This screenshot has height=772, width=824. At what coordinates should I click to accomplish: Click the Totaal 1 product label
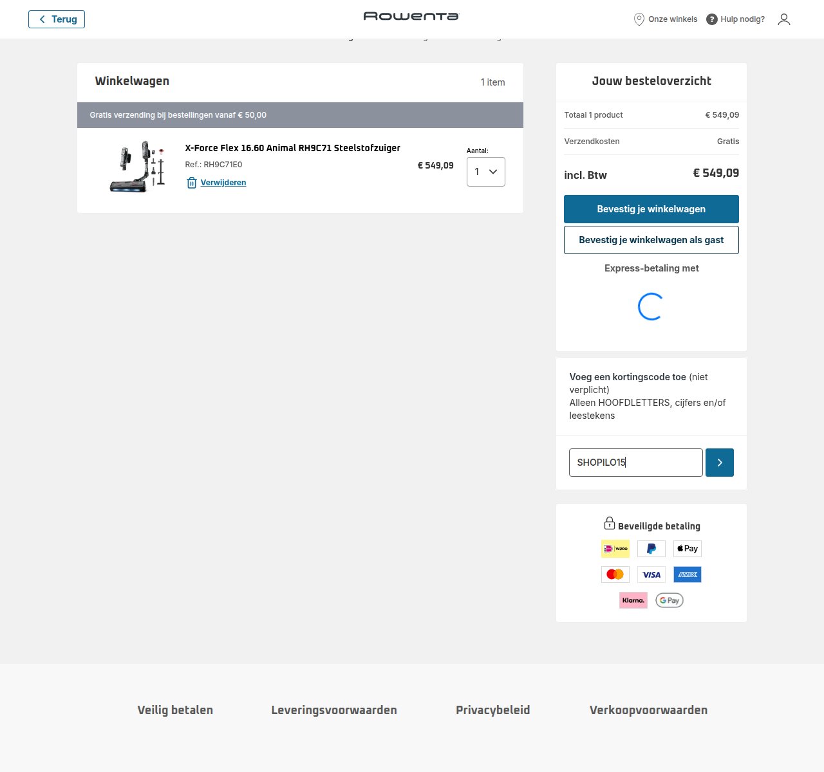pos(594,115)
